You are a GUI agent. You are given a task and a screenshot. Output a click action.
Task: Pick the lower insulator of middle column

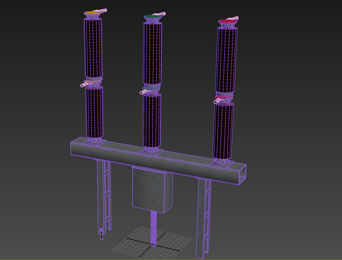click(x=152, y=120)
